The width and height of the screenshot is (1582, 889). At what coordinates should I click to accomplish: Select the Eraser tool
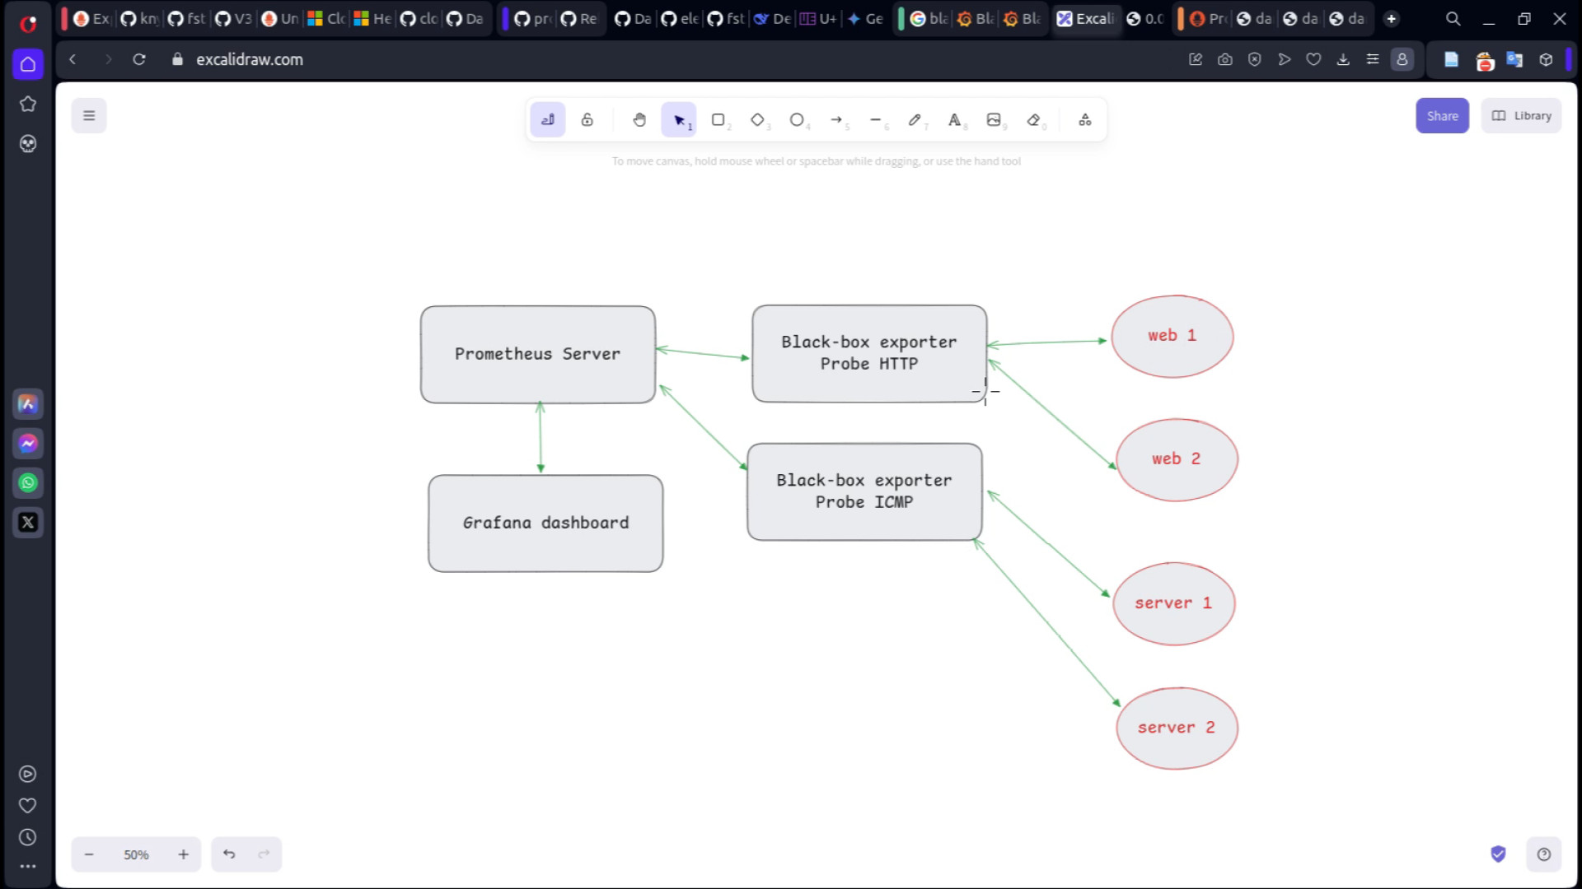(1033, 120)
